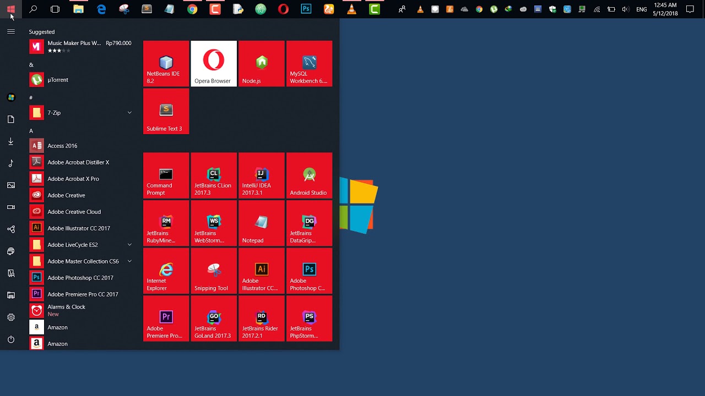
Task: Open the Action Center notifications icon
Action: (x=690, y=9)
